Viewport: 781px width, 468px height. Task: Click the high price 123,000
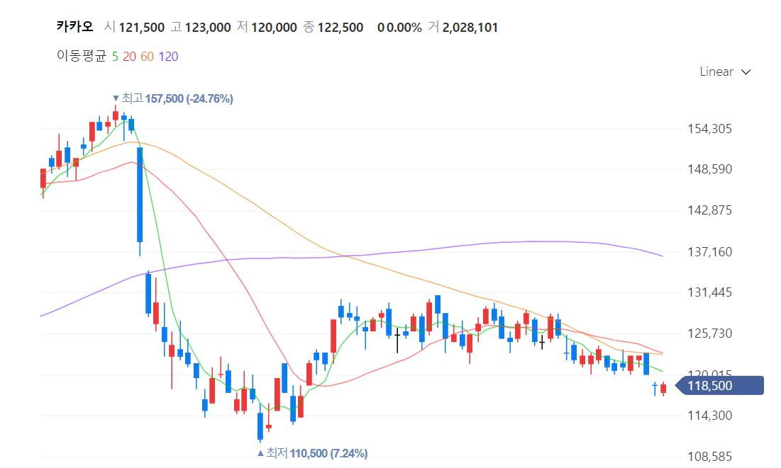(x=208, y=28)
